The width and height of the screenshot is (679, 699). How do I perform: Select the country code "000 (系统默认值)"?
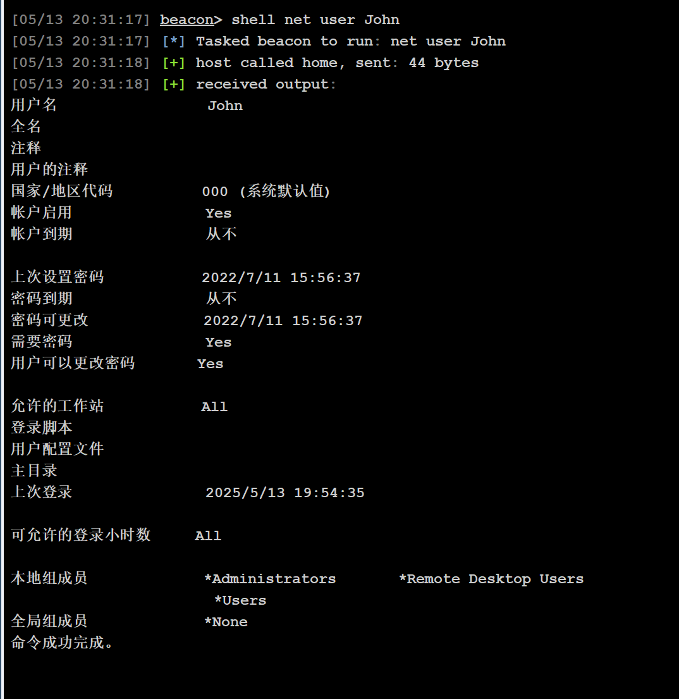266,192
